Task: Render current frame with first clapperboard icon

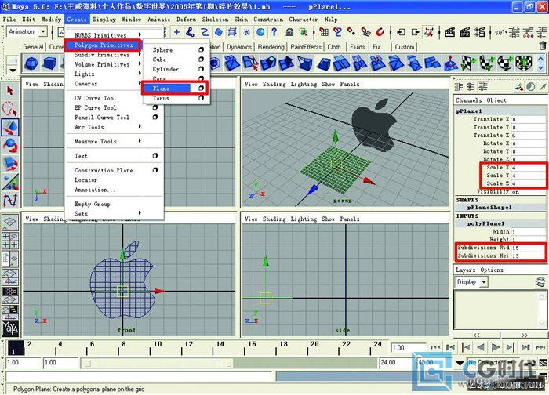Action: 450,32
